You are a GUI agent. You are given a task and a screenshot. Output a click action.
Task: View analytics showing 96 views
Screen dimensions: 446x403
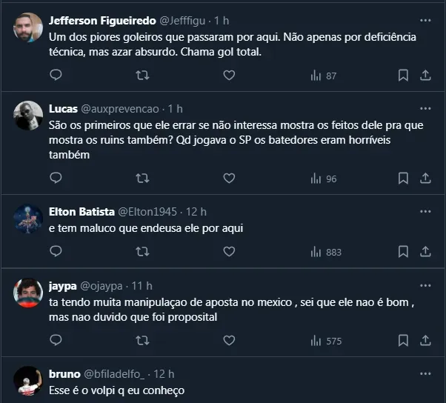(x=324, y=179)
